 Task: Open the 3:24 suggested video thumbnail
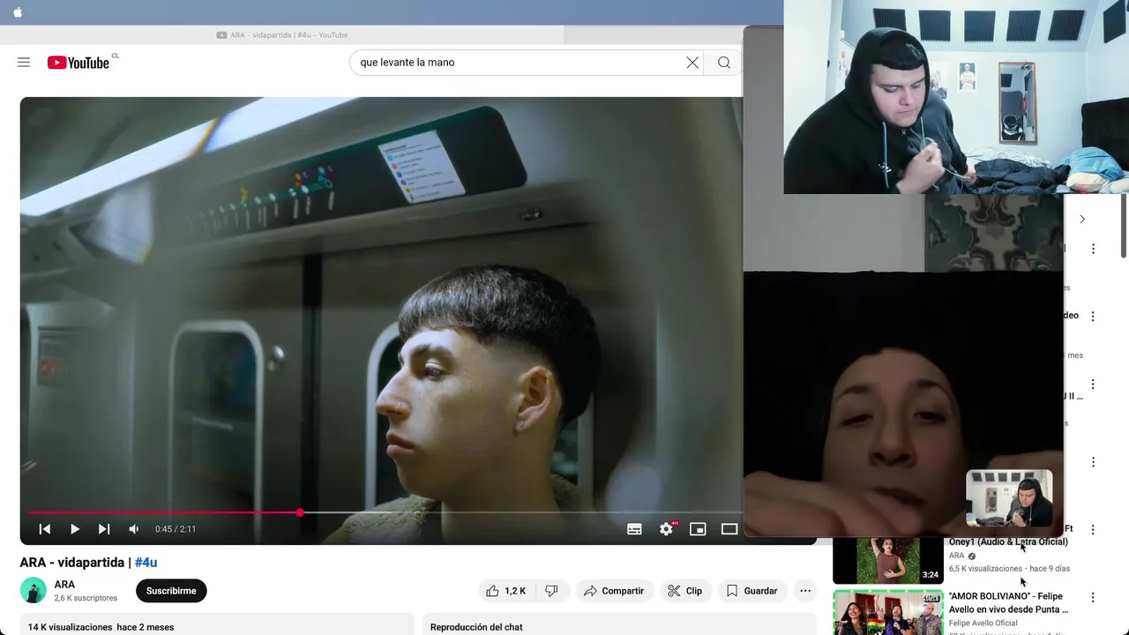[x=888, y=560]
